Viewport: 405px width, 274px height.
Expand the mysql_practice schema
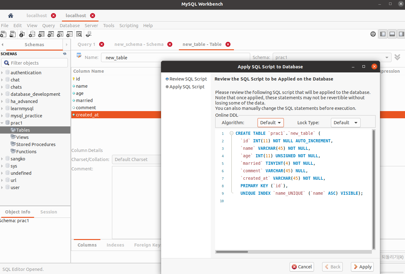(3, 115)
